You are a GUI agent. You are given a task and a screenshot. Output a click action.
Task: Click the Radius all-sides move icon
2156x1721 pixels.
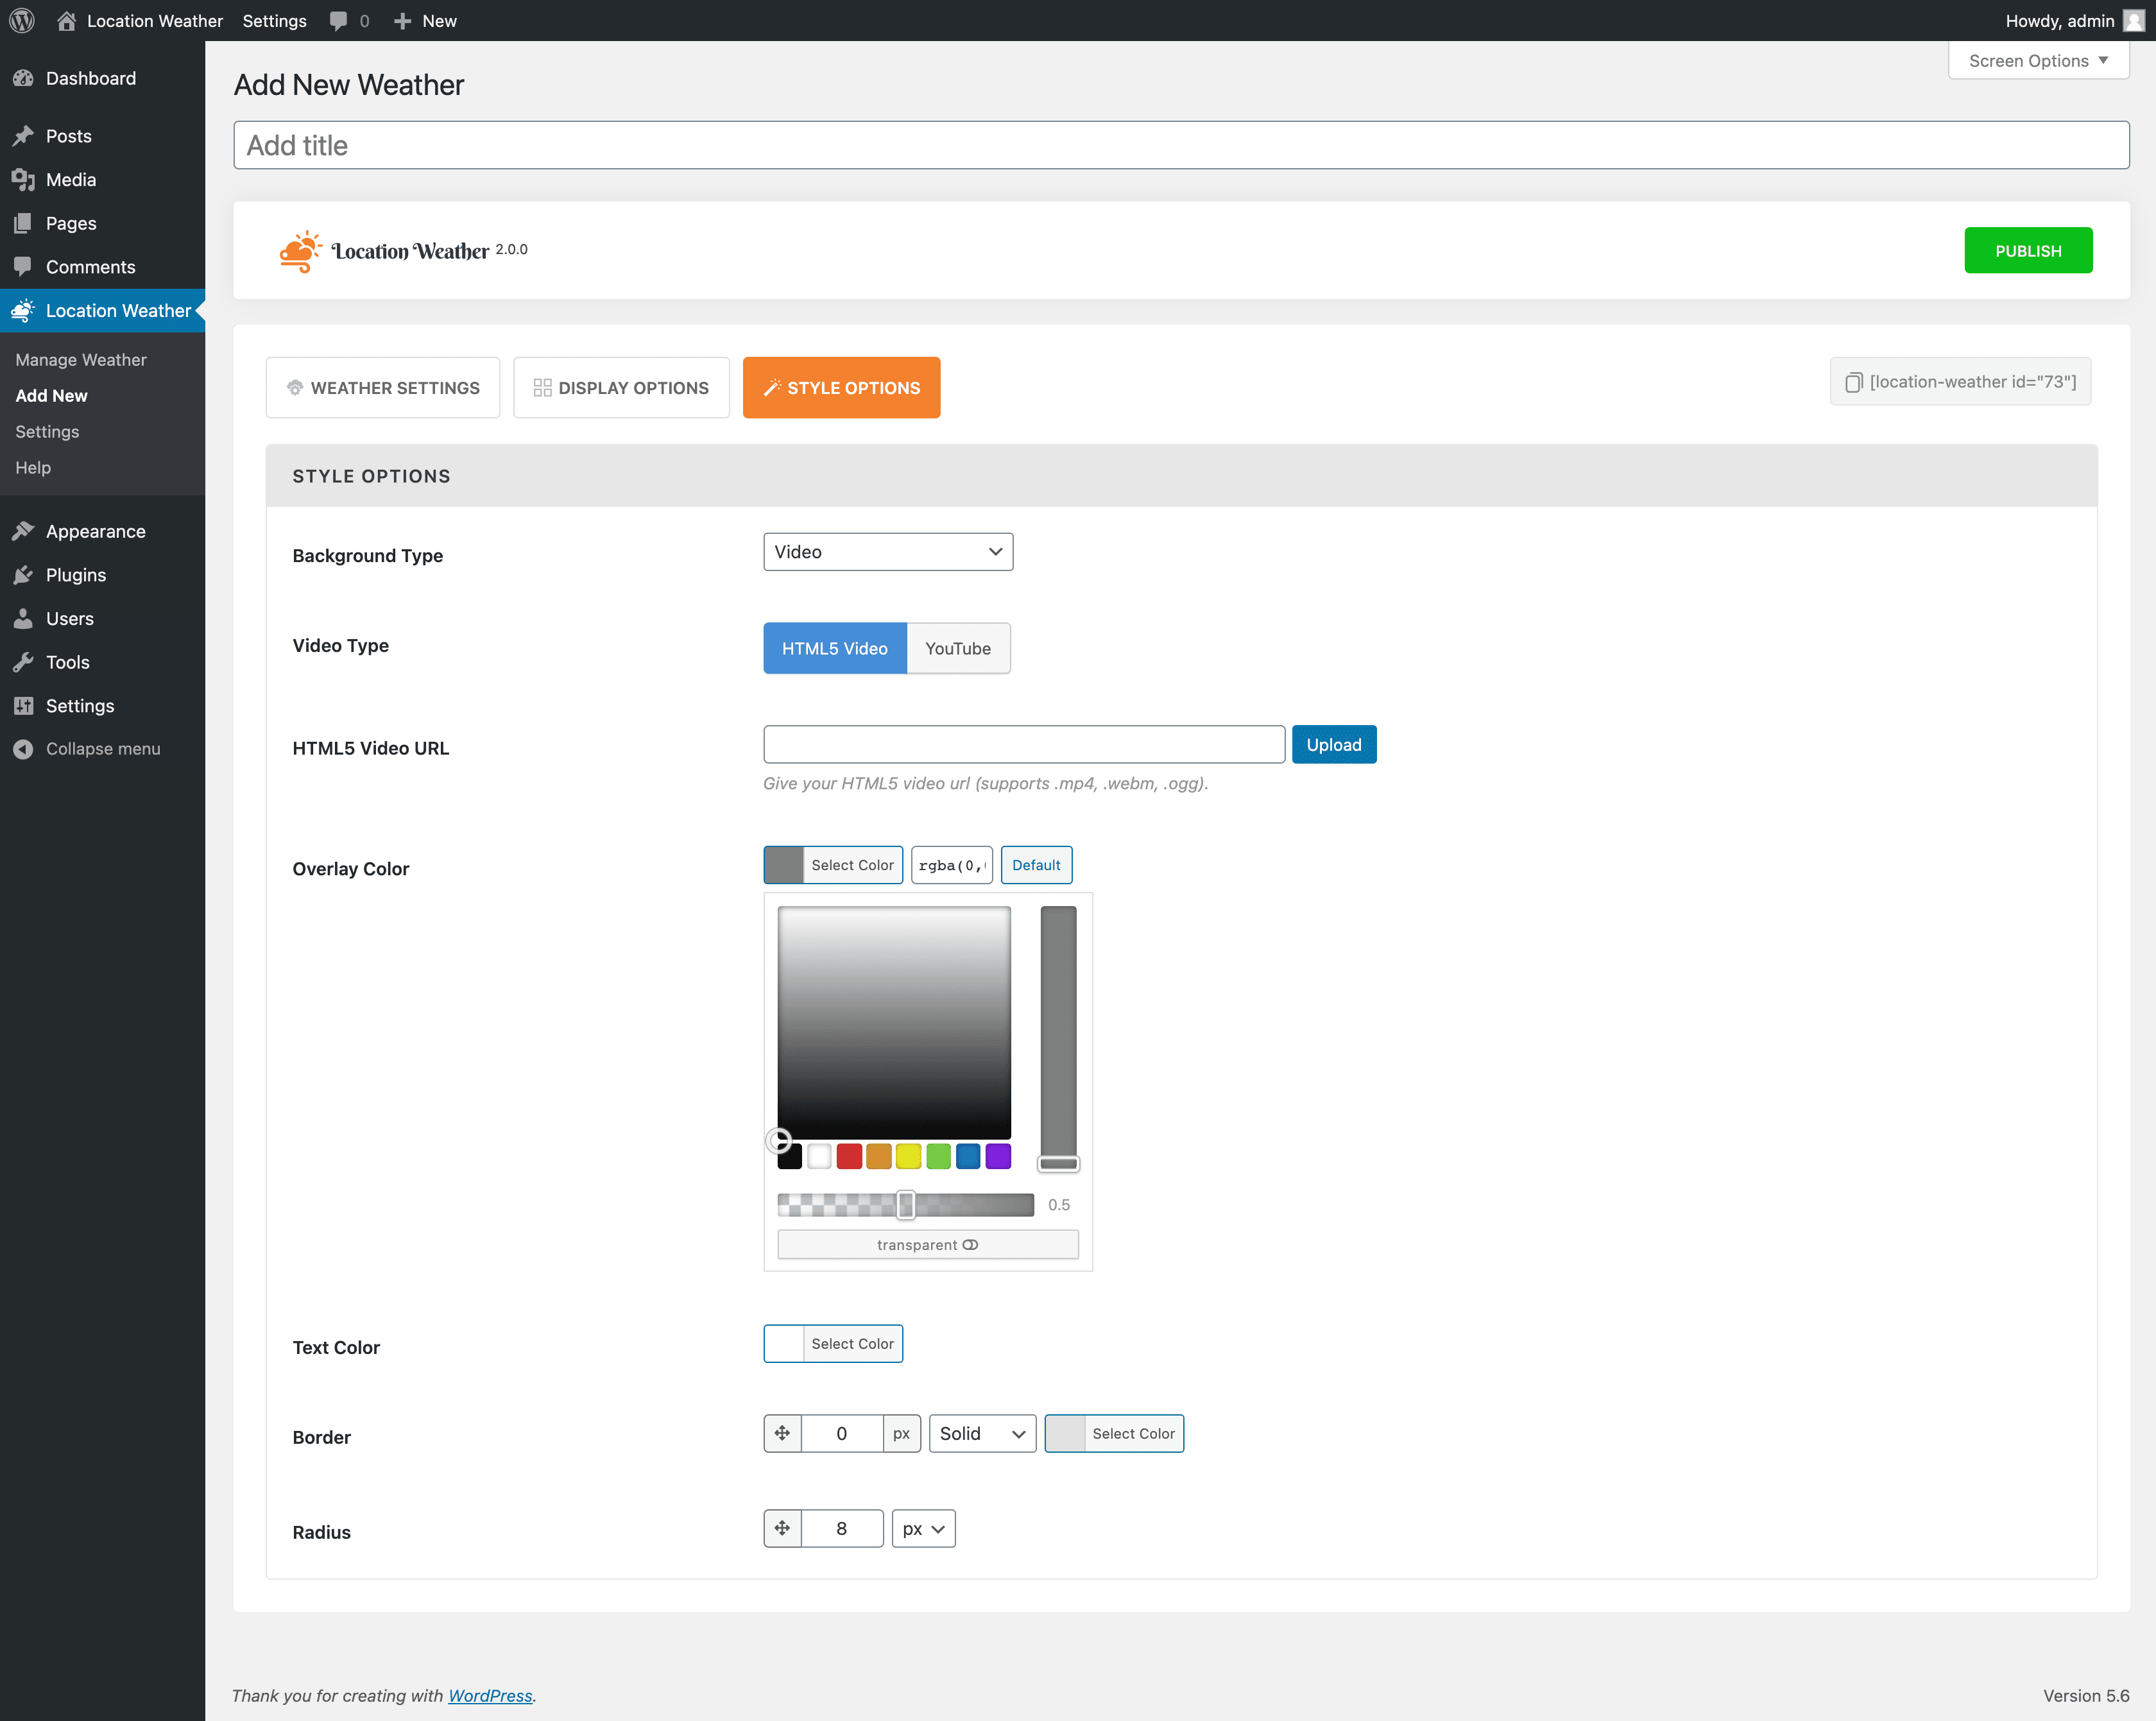[x=782, y=1528]
